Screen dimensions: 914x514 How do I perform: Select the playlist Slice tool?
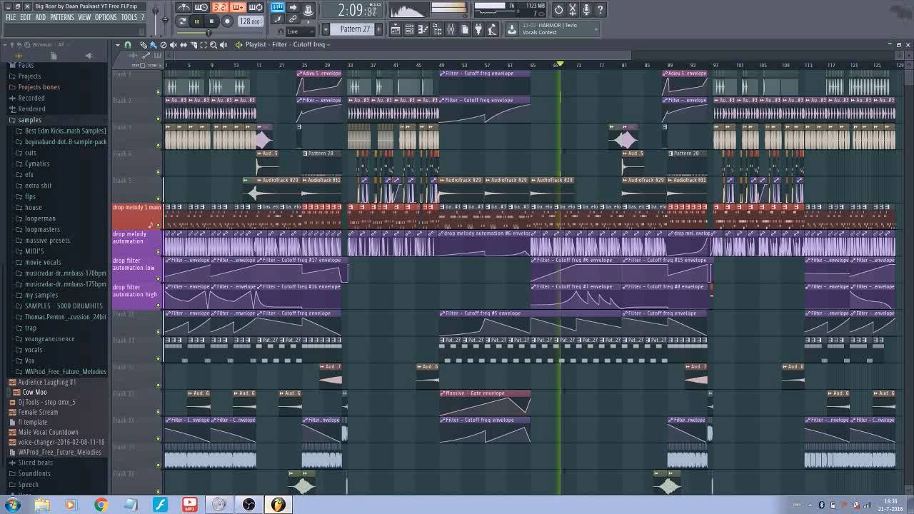click(194, 44)
